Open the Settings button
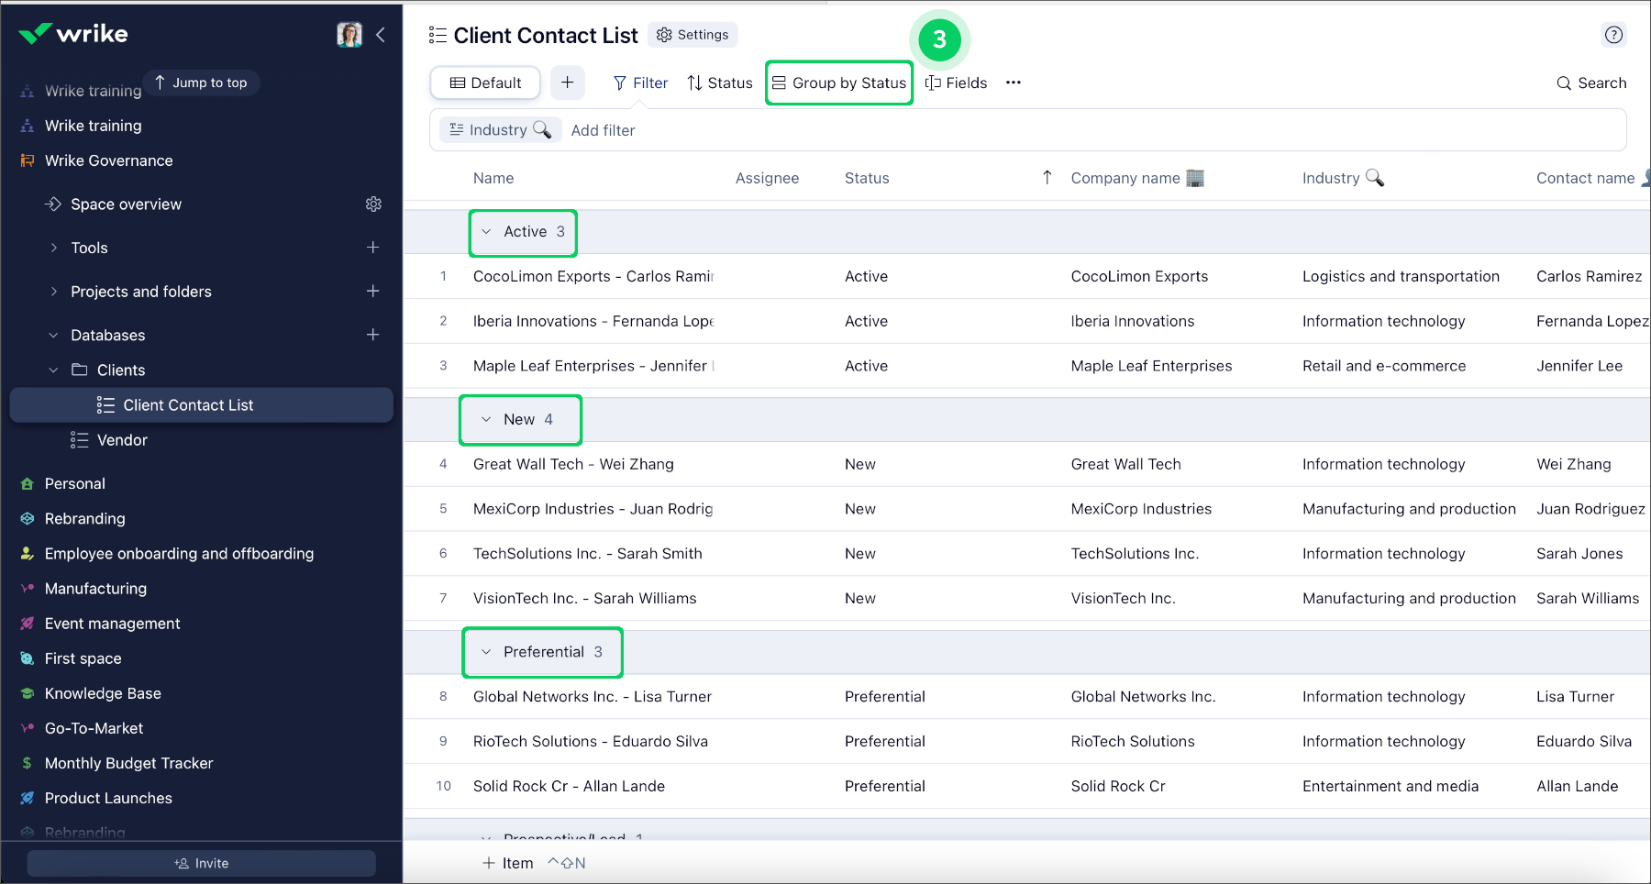The height and width of the screenshot is (884, 1651). click(x=693, y=35)
